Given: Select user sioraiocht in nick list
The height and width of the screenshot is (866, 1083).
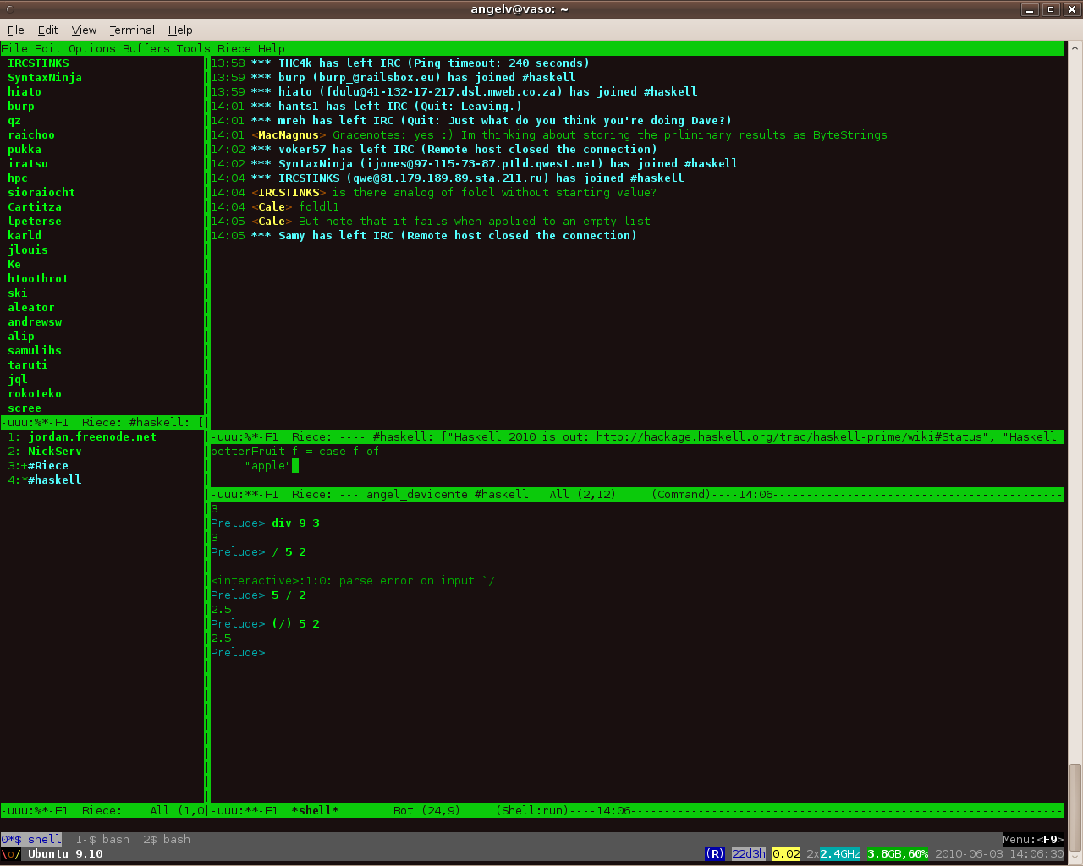Looking at the screenshot, I should (41, 193).
